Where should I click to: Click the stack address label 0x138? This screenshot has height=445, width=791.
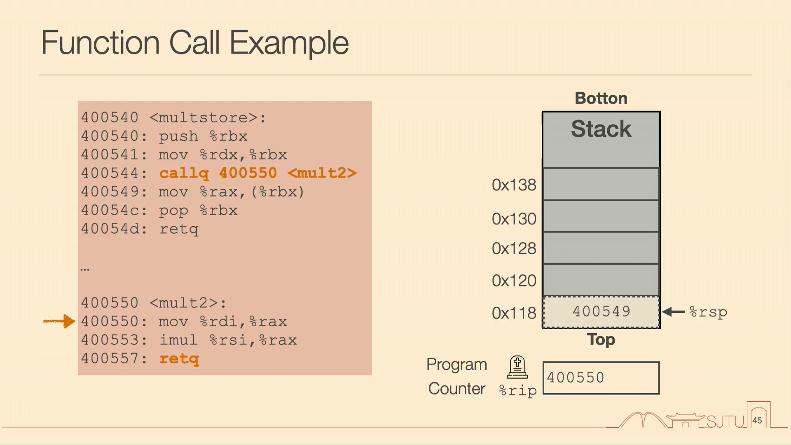(514, 185)
